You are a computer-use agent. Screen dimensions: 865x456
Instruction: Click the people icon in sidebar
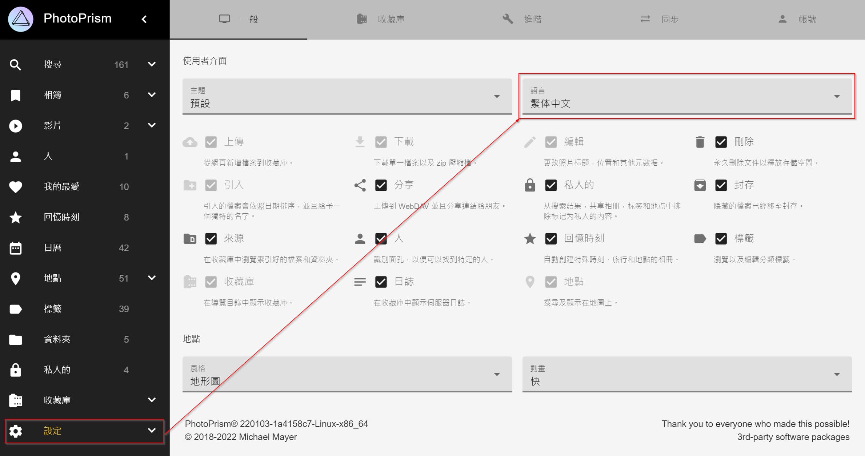point(15,156)
